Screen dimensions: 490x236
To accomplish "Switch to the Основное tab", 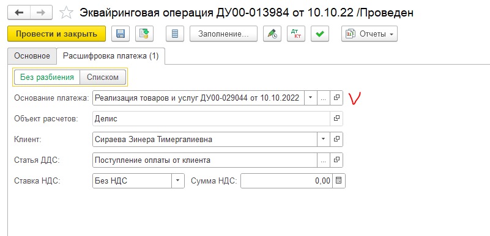I will pos(32,56).
